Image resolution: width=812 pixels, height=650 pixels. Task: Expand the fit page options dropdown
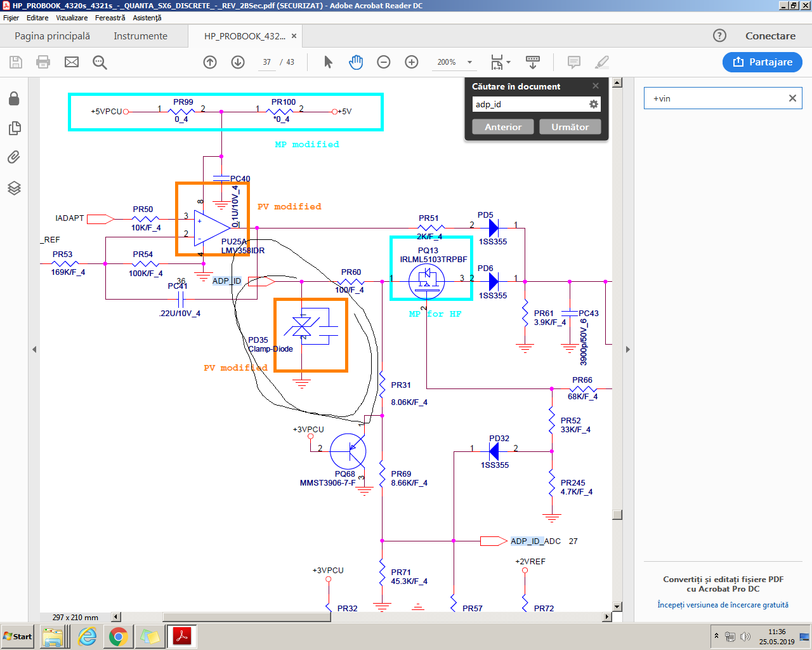tap(508, 62)
